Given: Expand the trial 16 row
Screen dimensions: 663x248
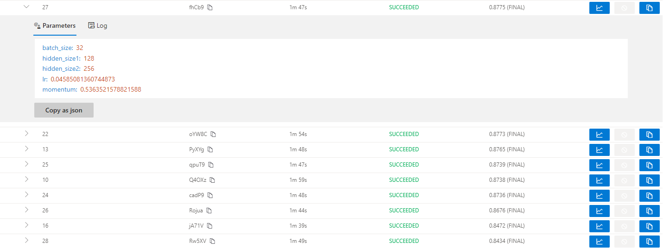Looking at the screenshot, I should [x=26, y=225].
